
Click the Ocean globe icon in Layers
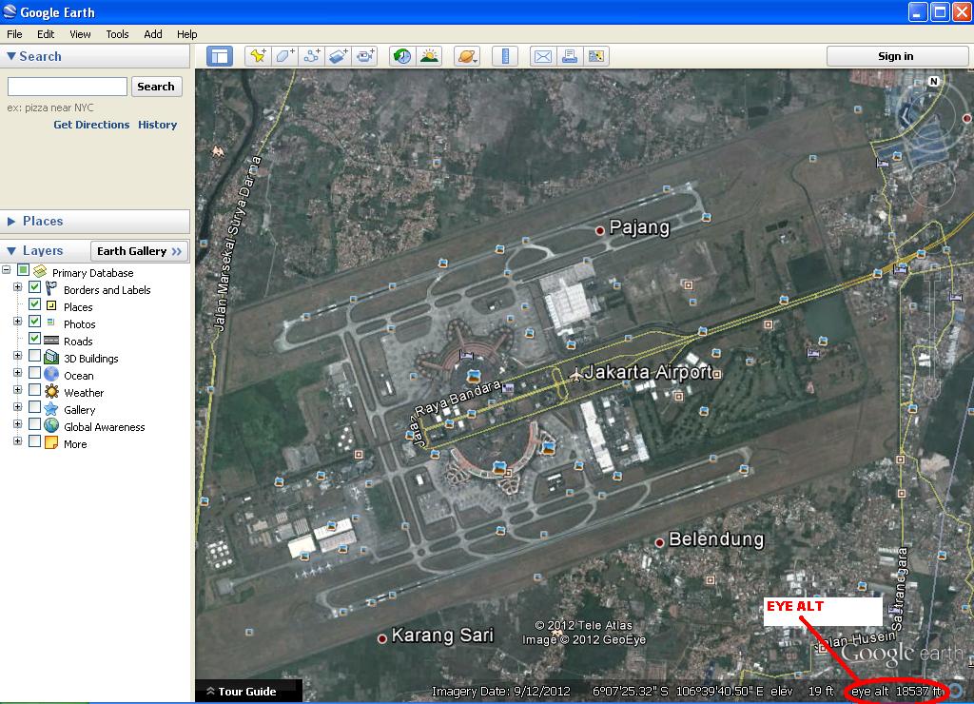[51, 374]
